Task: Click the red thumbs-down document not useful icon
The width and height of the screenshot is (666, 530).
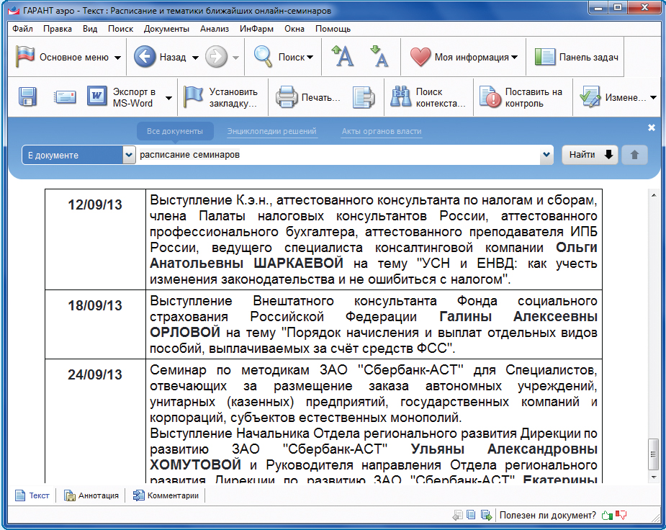Action: 621,515
